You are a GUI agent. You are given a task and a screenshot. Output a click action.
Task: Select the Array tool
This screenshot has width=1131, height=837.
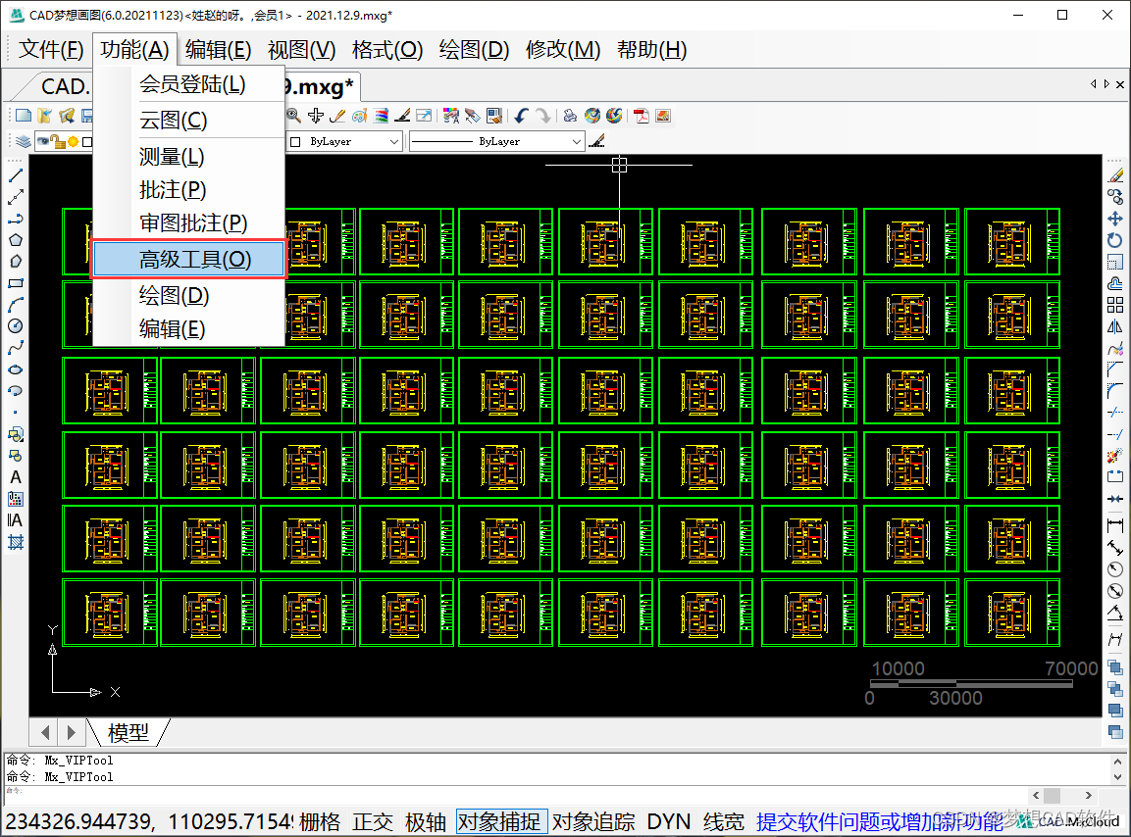coord(1115,305)
